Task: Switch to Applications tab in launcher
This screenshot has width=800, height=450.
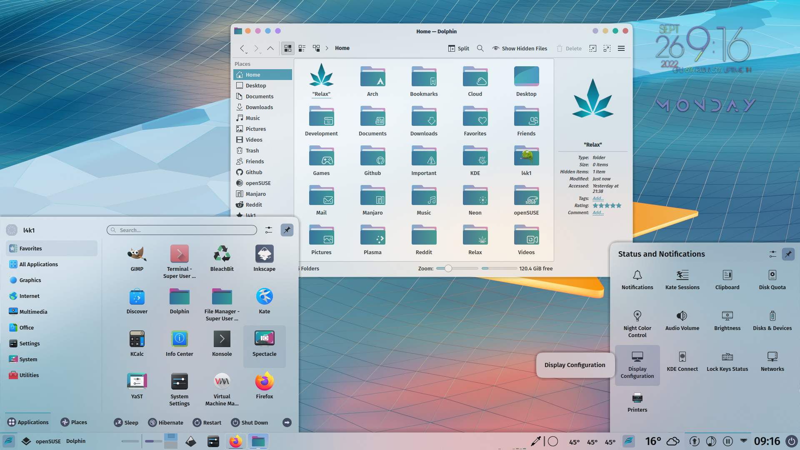Action: 28,422
